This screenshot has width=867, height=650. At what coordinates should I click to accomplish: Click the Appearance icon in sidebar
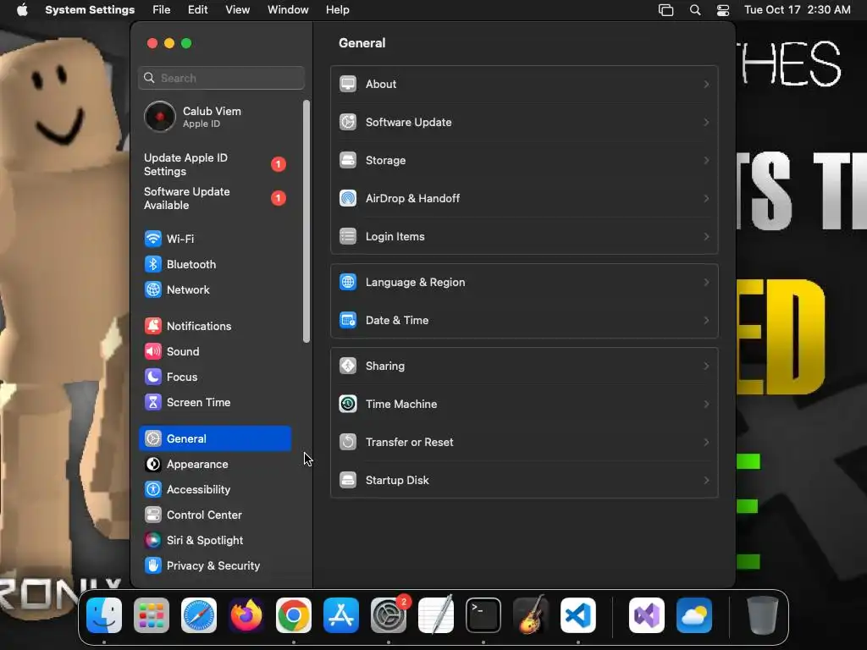coord(153,465)
